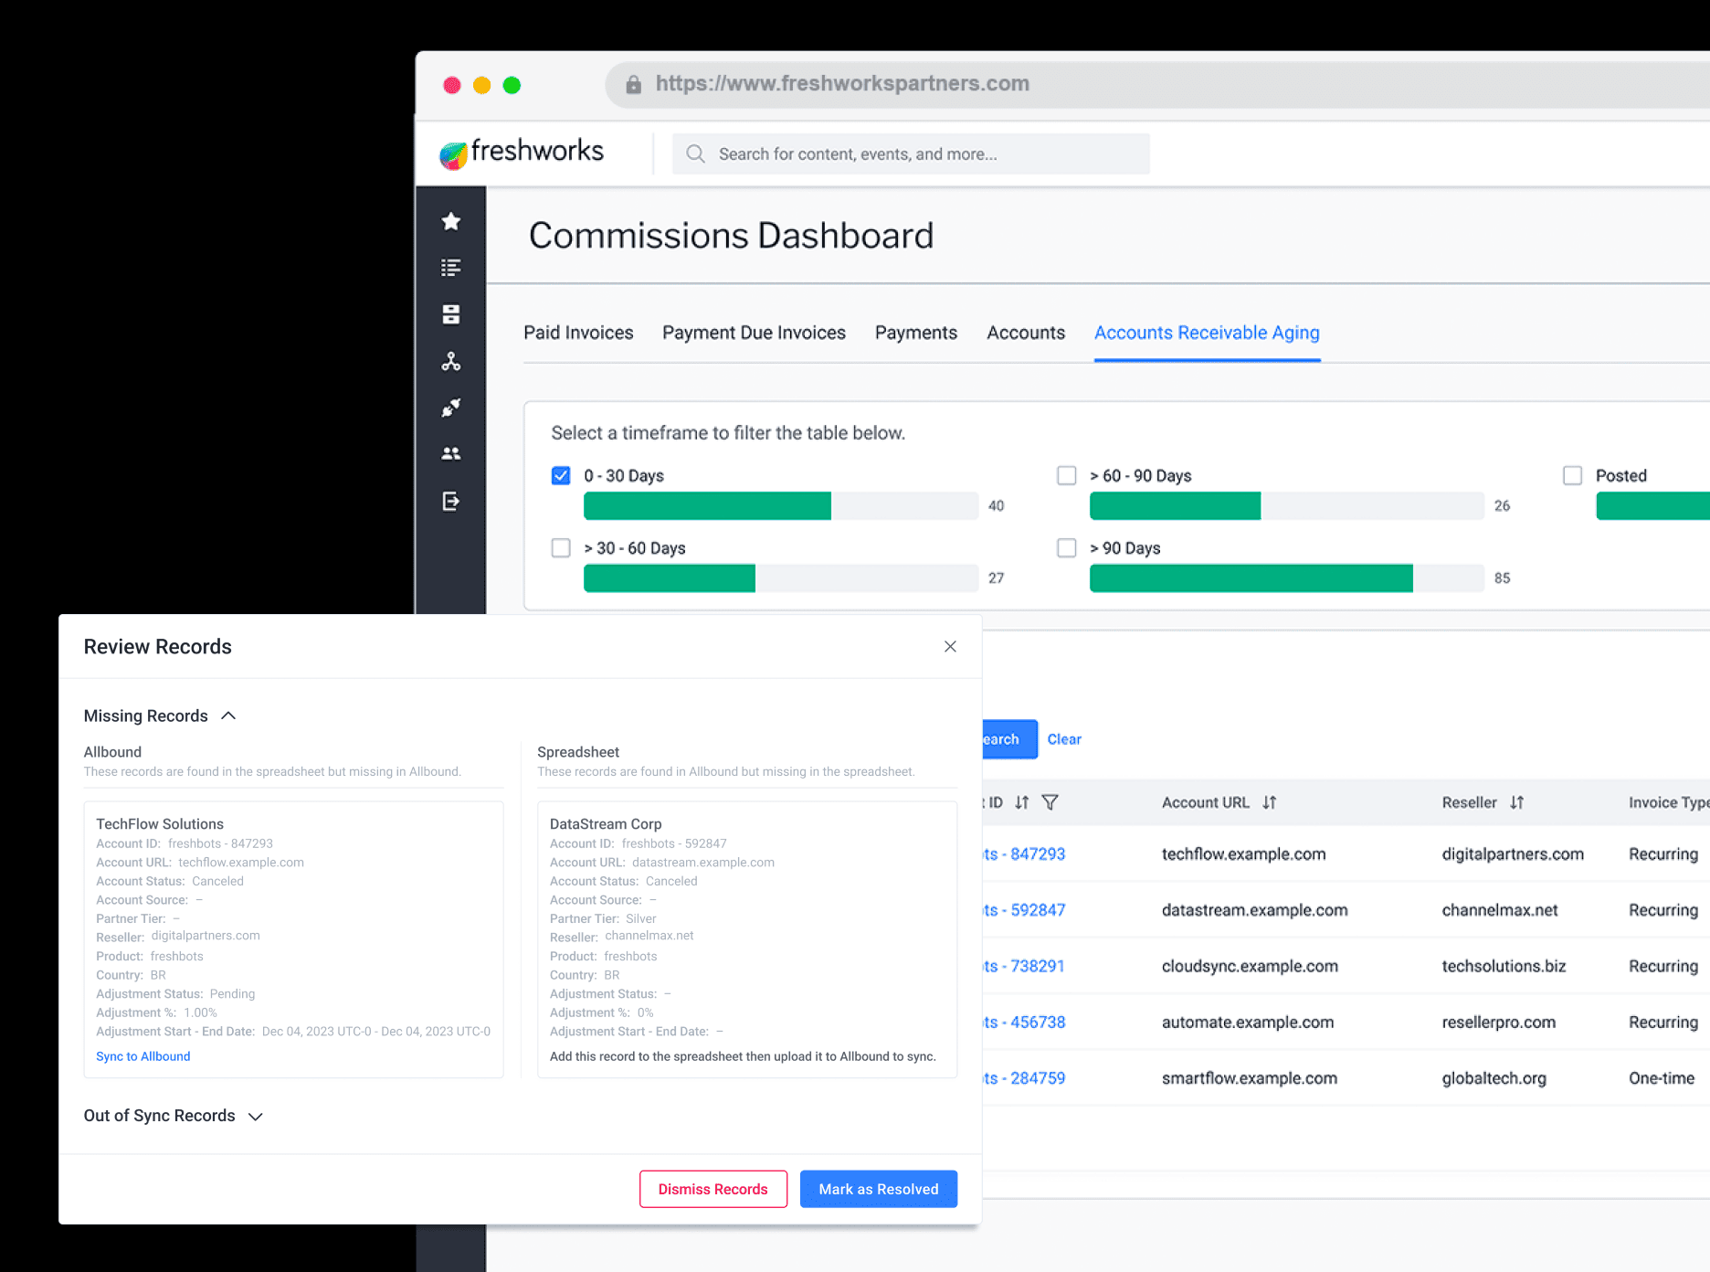Click the yellow minimize window button

point(482,85)
